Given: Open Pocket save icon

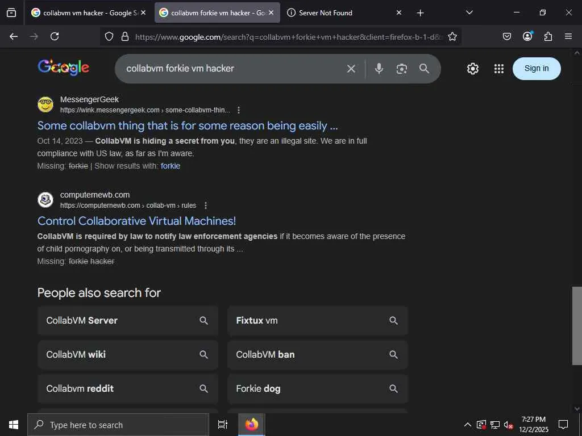Looking at the screenshot, I should [506, 36].
